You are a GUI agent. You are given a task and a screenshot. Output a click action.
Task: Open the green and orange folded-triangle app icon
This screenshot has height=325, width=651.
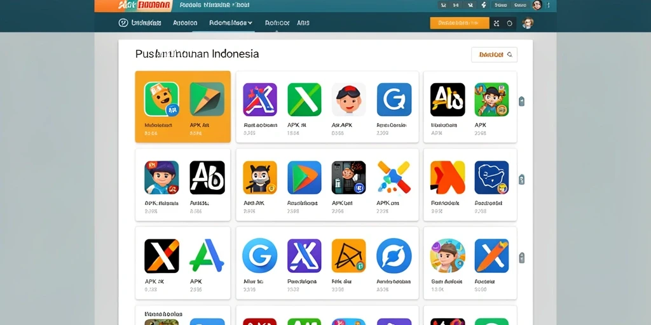point(207,100)
